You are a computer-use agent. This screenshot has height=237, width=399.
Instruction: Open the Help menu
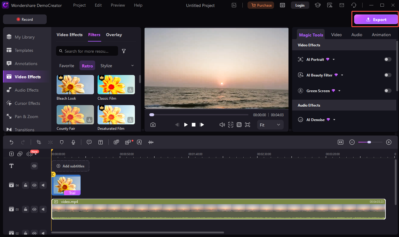click(x=138, y=5)
